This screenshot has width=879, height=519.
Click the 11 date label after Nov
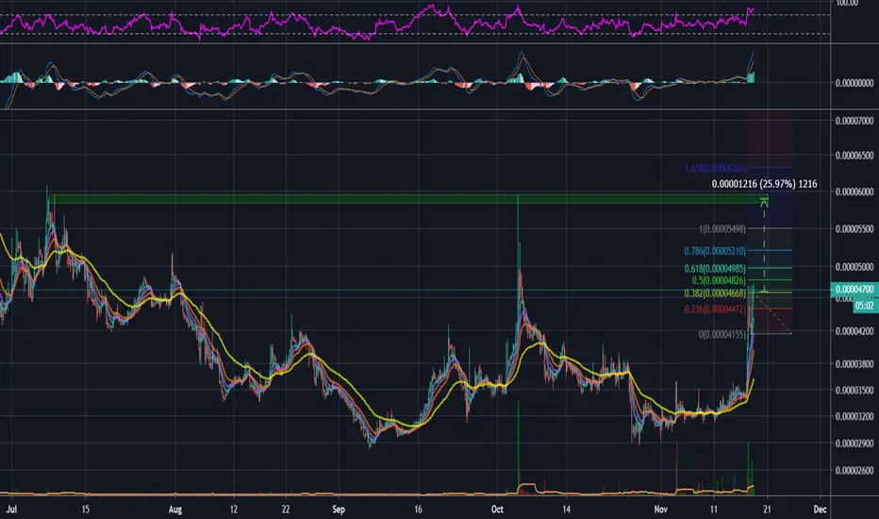(714, 510)
